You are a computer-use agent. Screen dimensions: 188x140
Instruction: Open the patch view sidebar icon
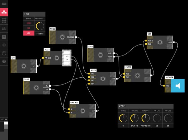4,12
